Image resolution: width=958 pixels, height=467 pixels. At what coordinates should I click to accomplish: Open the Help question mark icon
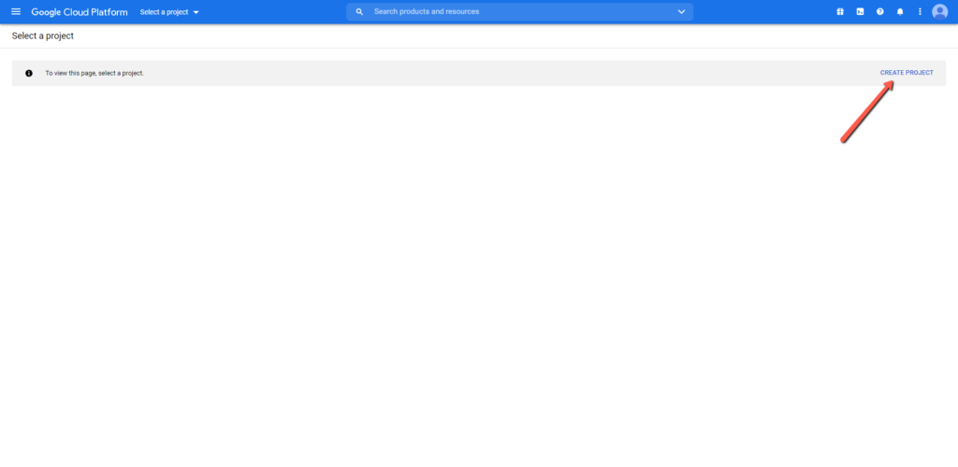click(879, 11)
